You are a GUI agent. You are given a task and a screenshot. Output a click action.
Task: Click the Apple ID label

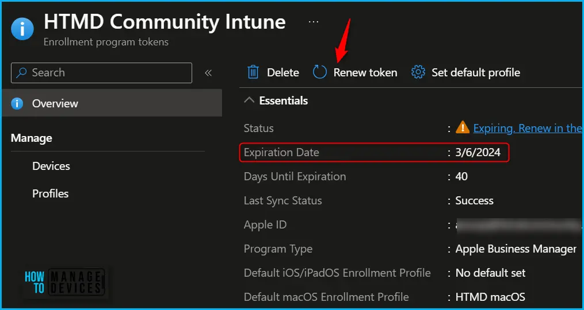(265, 225)
